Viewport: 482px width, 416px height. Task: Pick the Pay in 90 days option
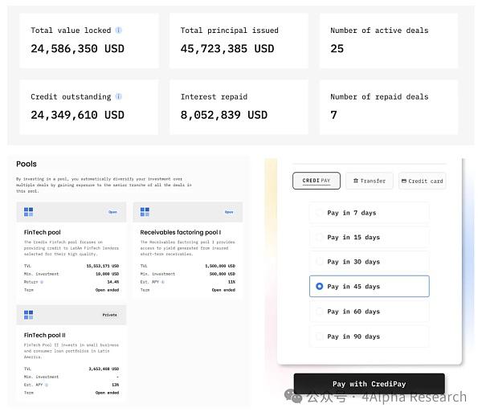coord(320,336)
